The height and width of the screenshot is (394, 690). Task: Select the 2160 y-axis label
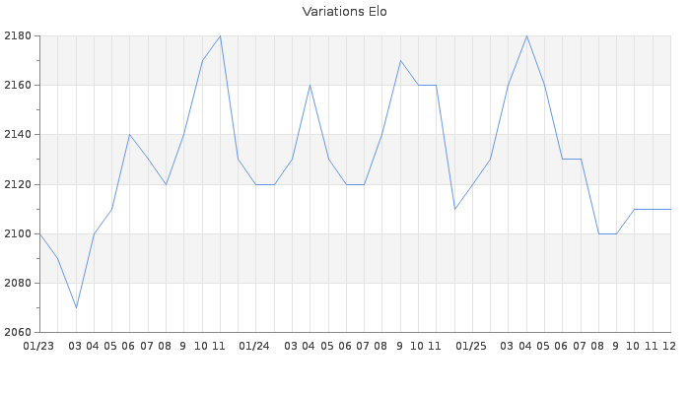pos(19,86)
